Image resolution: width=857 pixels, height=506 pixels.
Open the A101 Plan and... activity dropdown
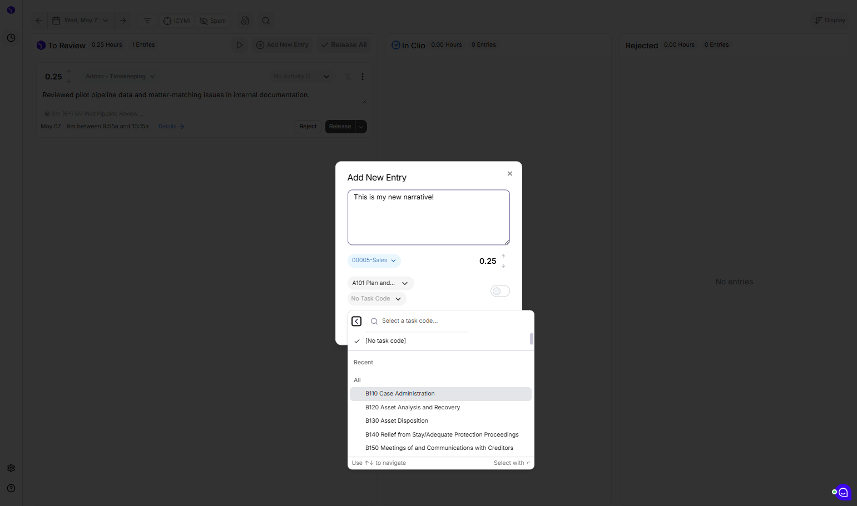tap(380, 283)
